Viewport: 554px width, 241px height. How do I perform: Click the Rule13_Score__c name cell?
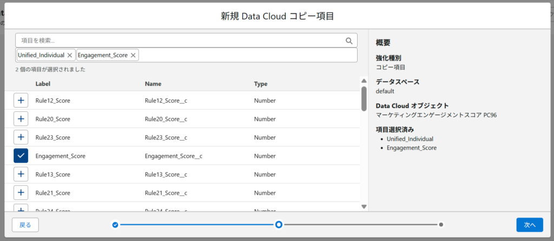point(166,175)
